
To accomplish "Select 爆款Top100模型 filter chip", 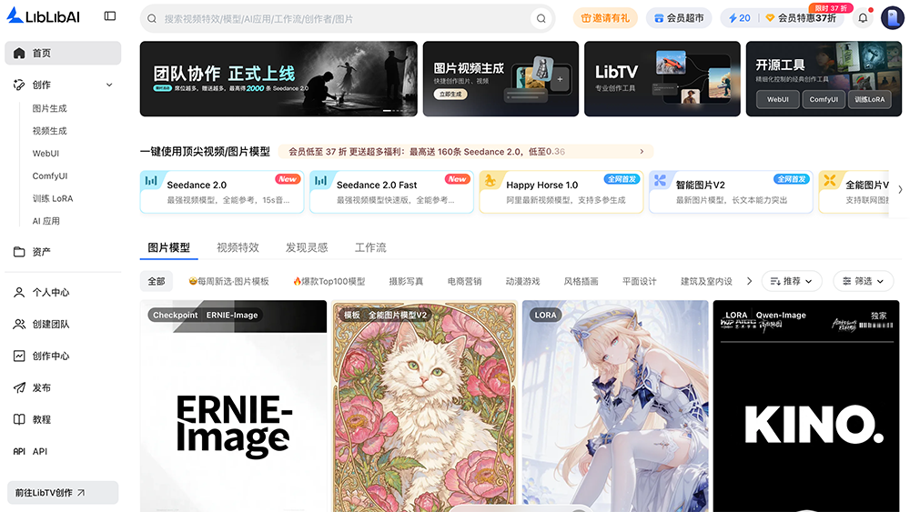I will tap(329, 281).
